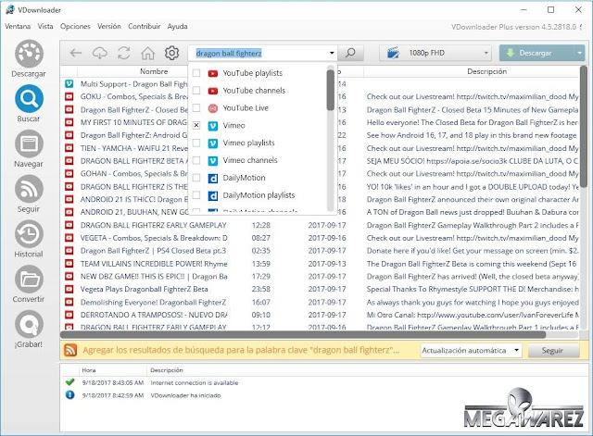Select the NEW DBZ GAME!! THIS IS EPIC row
This screenshot has height=436, width=593.
[320, 277]
